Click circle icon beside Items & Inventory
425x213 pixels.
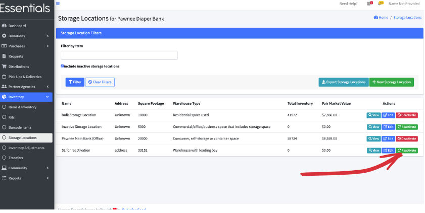coord(4,107)
